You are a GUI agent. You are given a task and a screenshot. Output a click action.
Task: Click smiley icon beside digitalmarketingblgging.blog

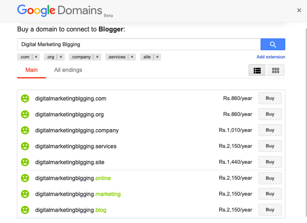click(x=25, y=210)
